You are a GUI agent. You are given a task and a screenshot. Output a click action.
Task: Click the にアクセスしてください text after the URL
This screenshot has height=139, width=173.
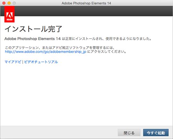click(x=107, y=52)
